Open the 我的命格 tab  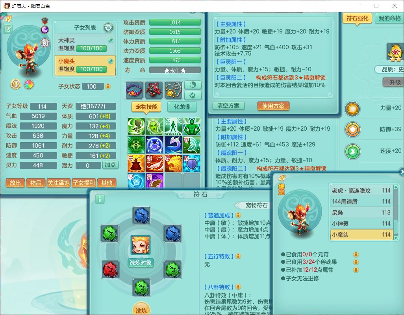pyautogui.click(x=389, y=18)
